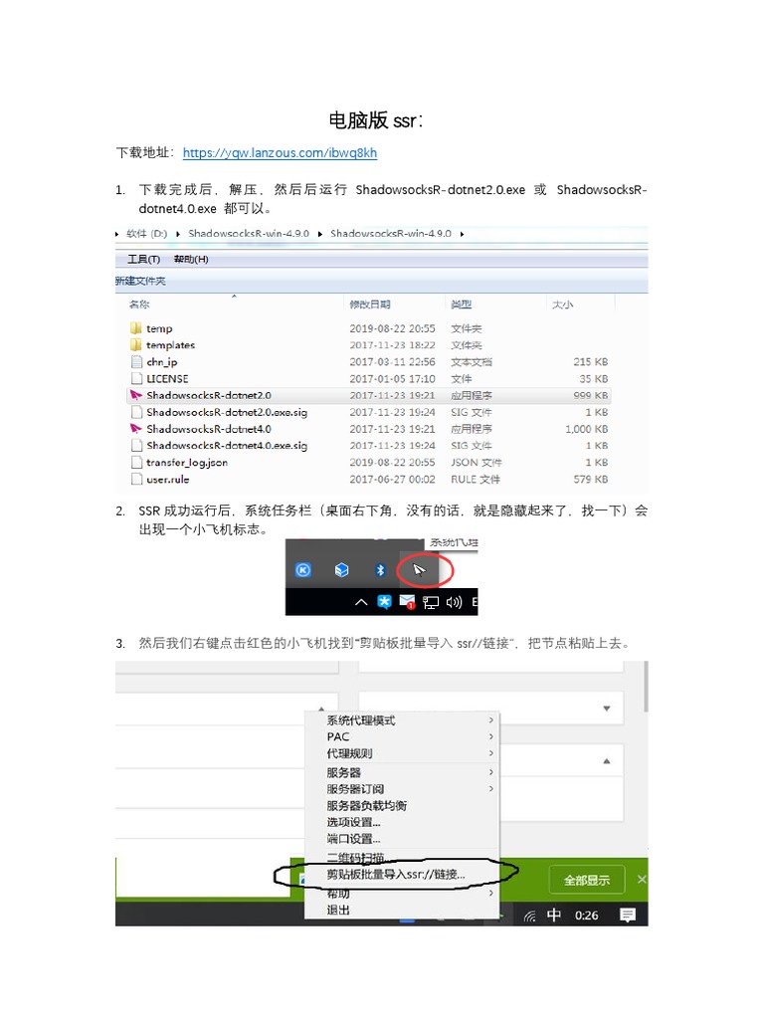This screenshot has width=764, height=1019.
Task: Open the 帮助(H) menu
Action: click(x=191, y=260)
